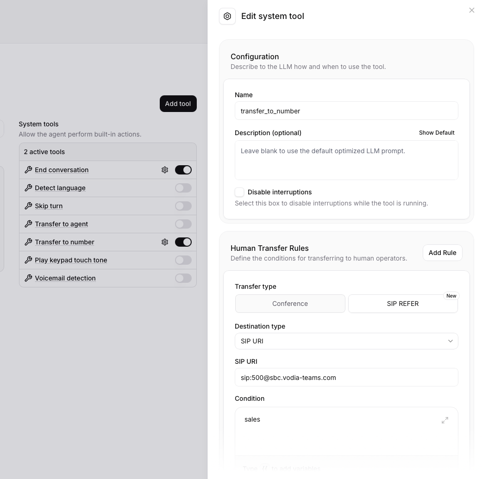The width and height of the screenshot is (482, 479).
Task: Click the Add tool button
Action: click(x=178, y=104)
